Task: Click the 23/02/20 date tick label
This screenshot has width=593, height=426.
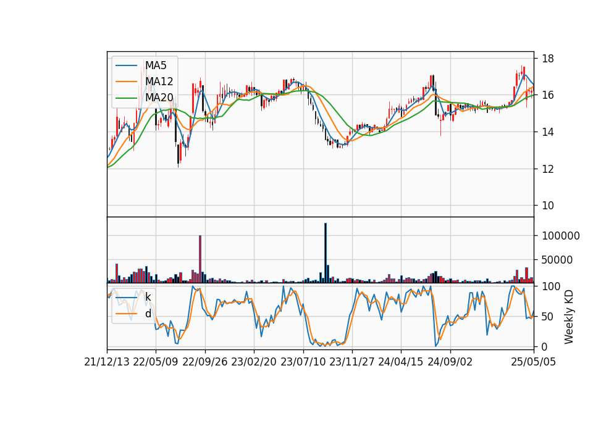Action: pyautogui.click(x=254, y=362)
